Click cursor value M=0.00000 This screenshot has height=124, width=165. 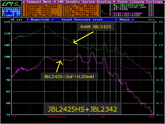pyautogui.click(x=11, y=11)
